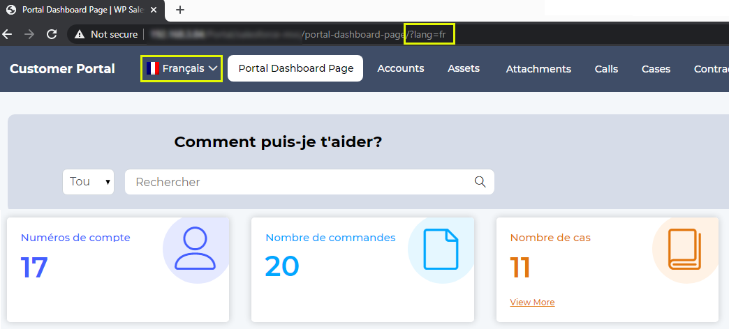Navigate to the Cases section
The width and height of the screenshot is (729, 329).
click(x=656, y=69)
